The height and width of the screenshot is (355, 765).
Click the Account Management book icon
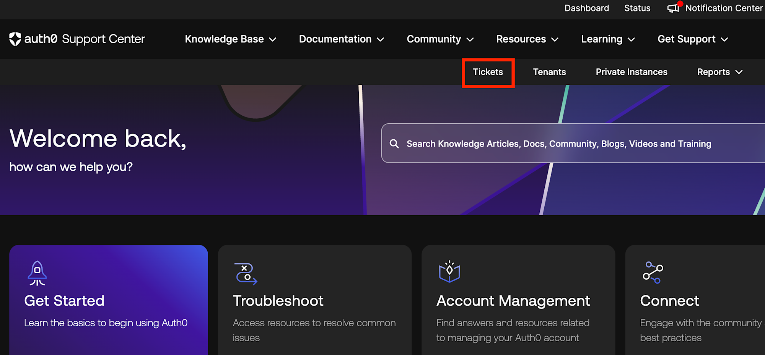(449, 272)
